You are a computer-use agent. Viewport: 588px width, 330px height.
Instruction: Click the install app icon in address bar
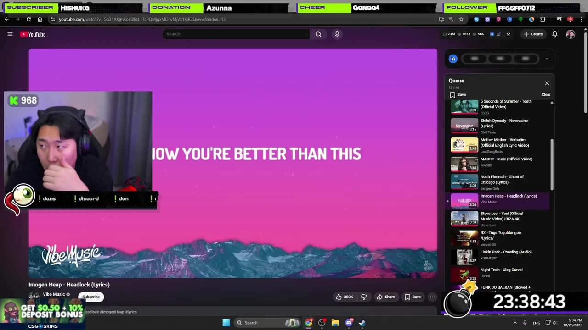tap(441, 19)
